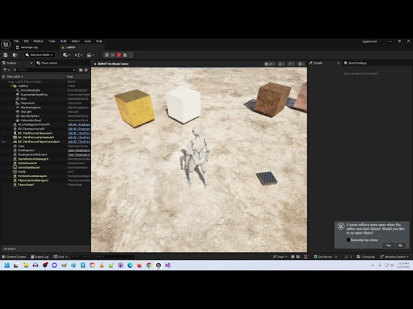Open the Outliner filter dropdown
Viewport: 413px width, 309px height.
(x=6, y=70)
